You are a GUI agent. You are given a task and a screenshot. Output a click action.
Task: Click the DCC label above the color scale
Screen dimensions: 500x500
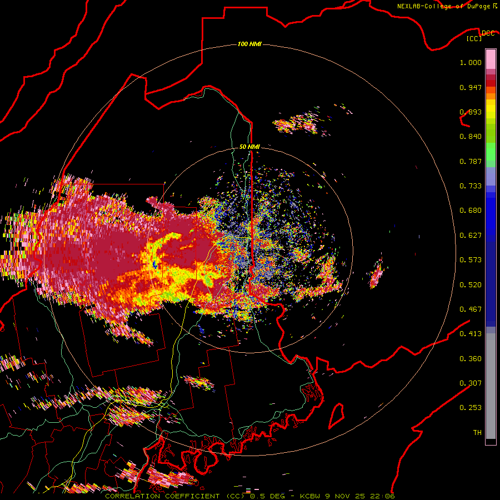(488, 33)
